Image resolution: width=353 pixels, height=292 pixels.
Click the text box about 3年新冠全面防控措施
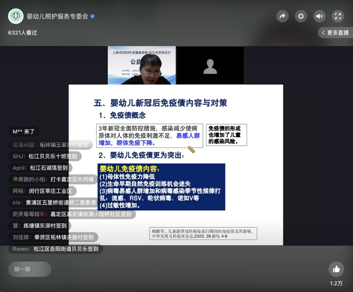coord(149,136)
